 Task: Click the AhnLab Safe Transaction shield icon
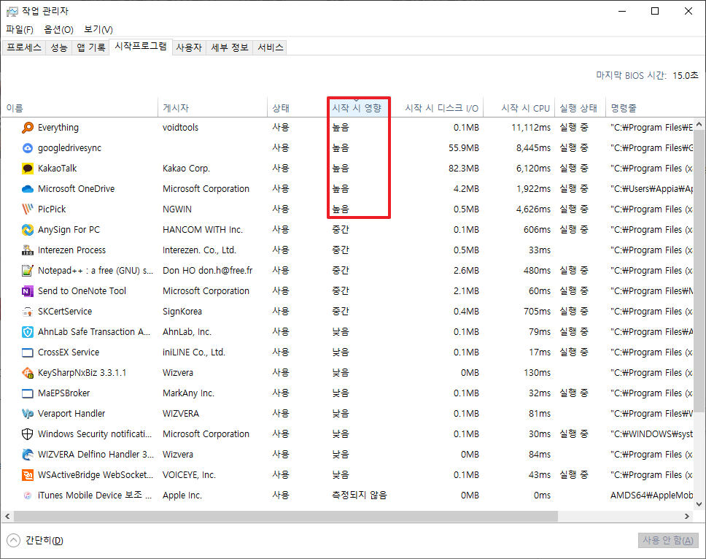[28, 332]
